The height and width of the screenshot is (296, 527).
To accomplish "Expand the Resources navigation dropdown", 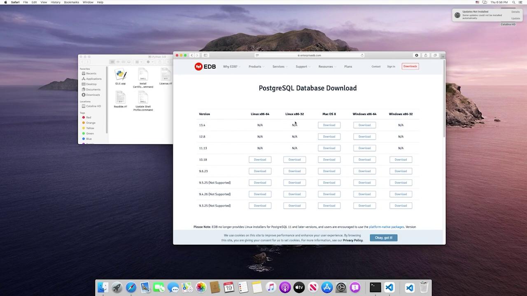I will [x=326, y=67].
